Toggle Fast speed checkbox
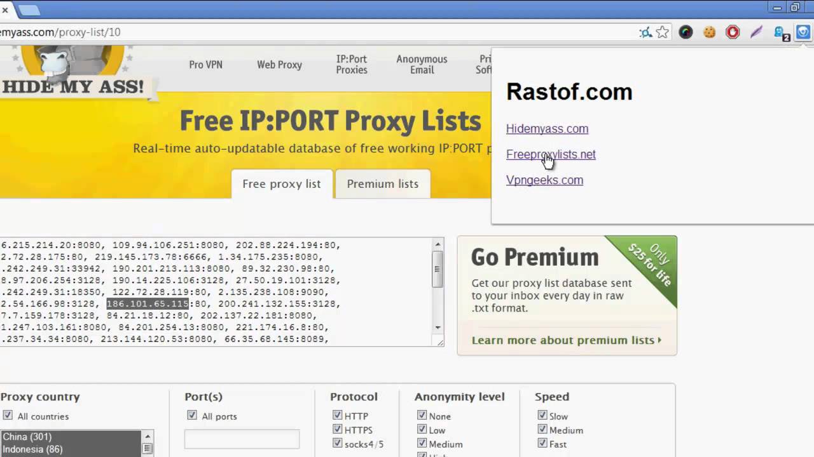 pyautogui.click(x=542, y=443)
